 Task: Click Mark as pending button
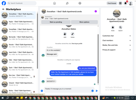(x=56, y=22)
